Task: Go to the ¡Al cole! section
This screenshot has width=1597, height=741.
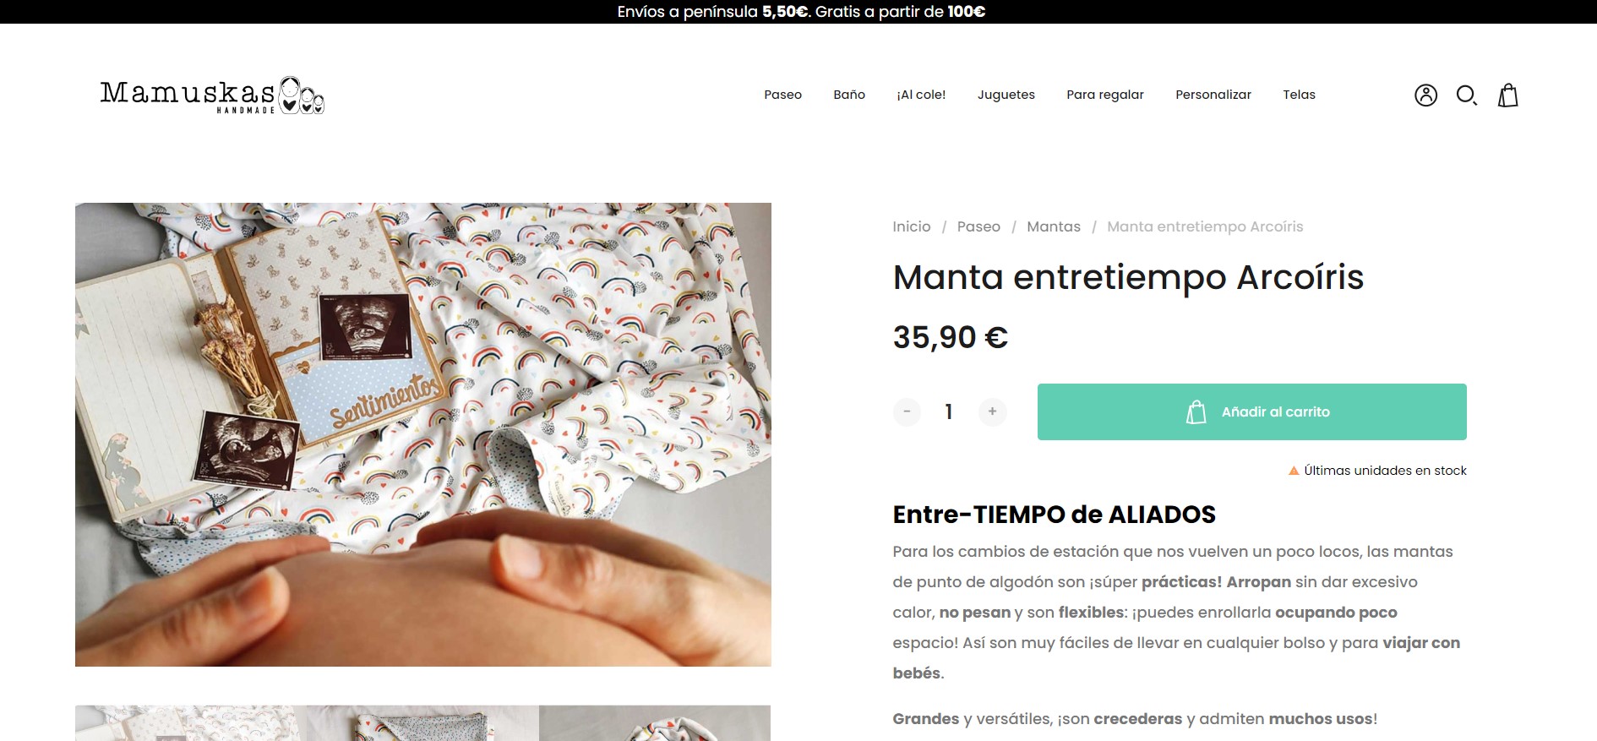Action: tap(921, 95)
